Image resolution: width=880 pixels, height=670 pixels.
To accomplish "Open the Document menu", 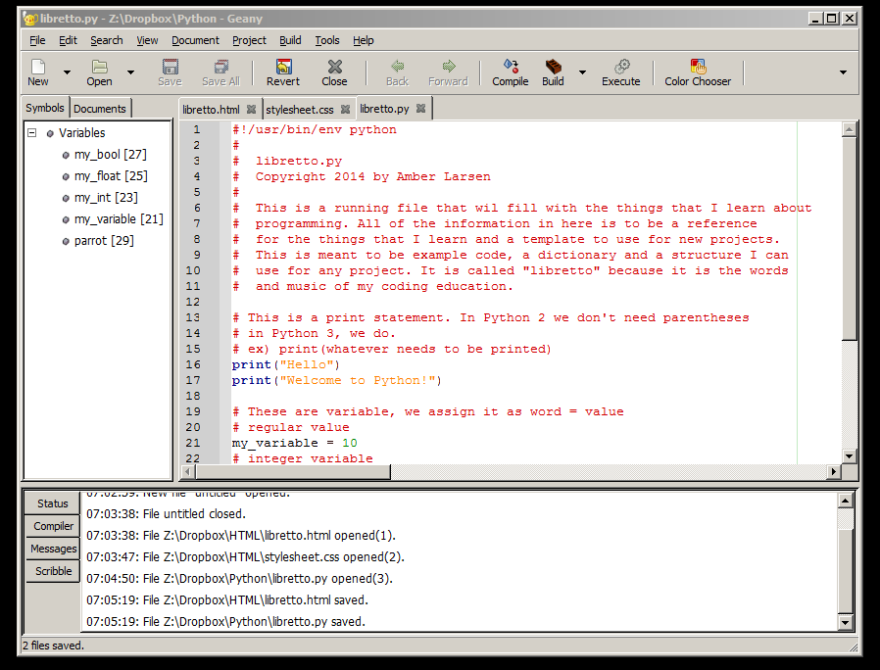I will pos(195,40).
